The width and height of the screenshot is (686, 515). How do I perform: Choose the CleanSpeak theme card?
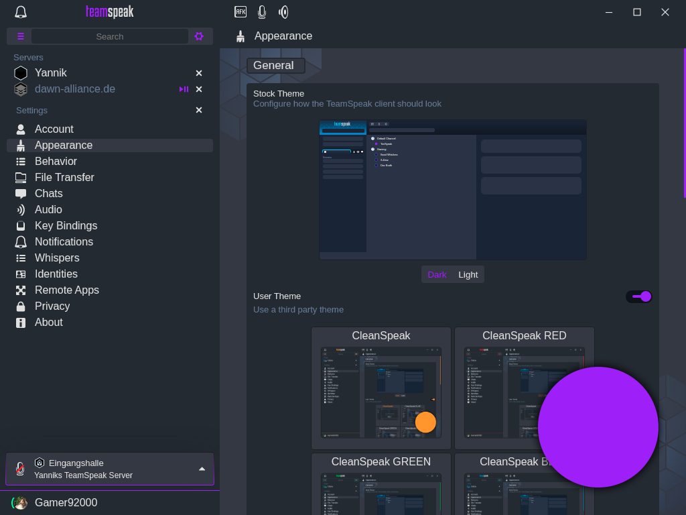point(381,388)
